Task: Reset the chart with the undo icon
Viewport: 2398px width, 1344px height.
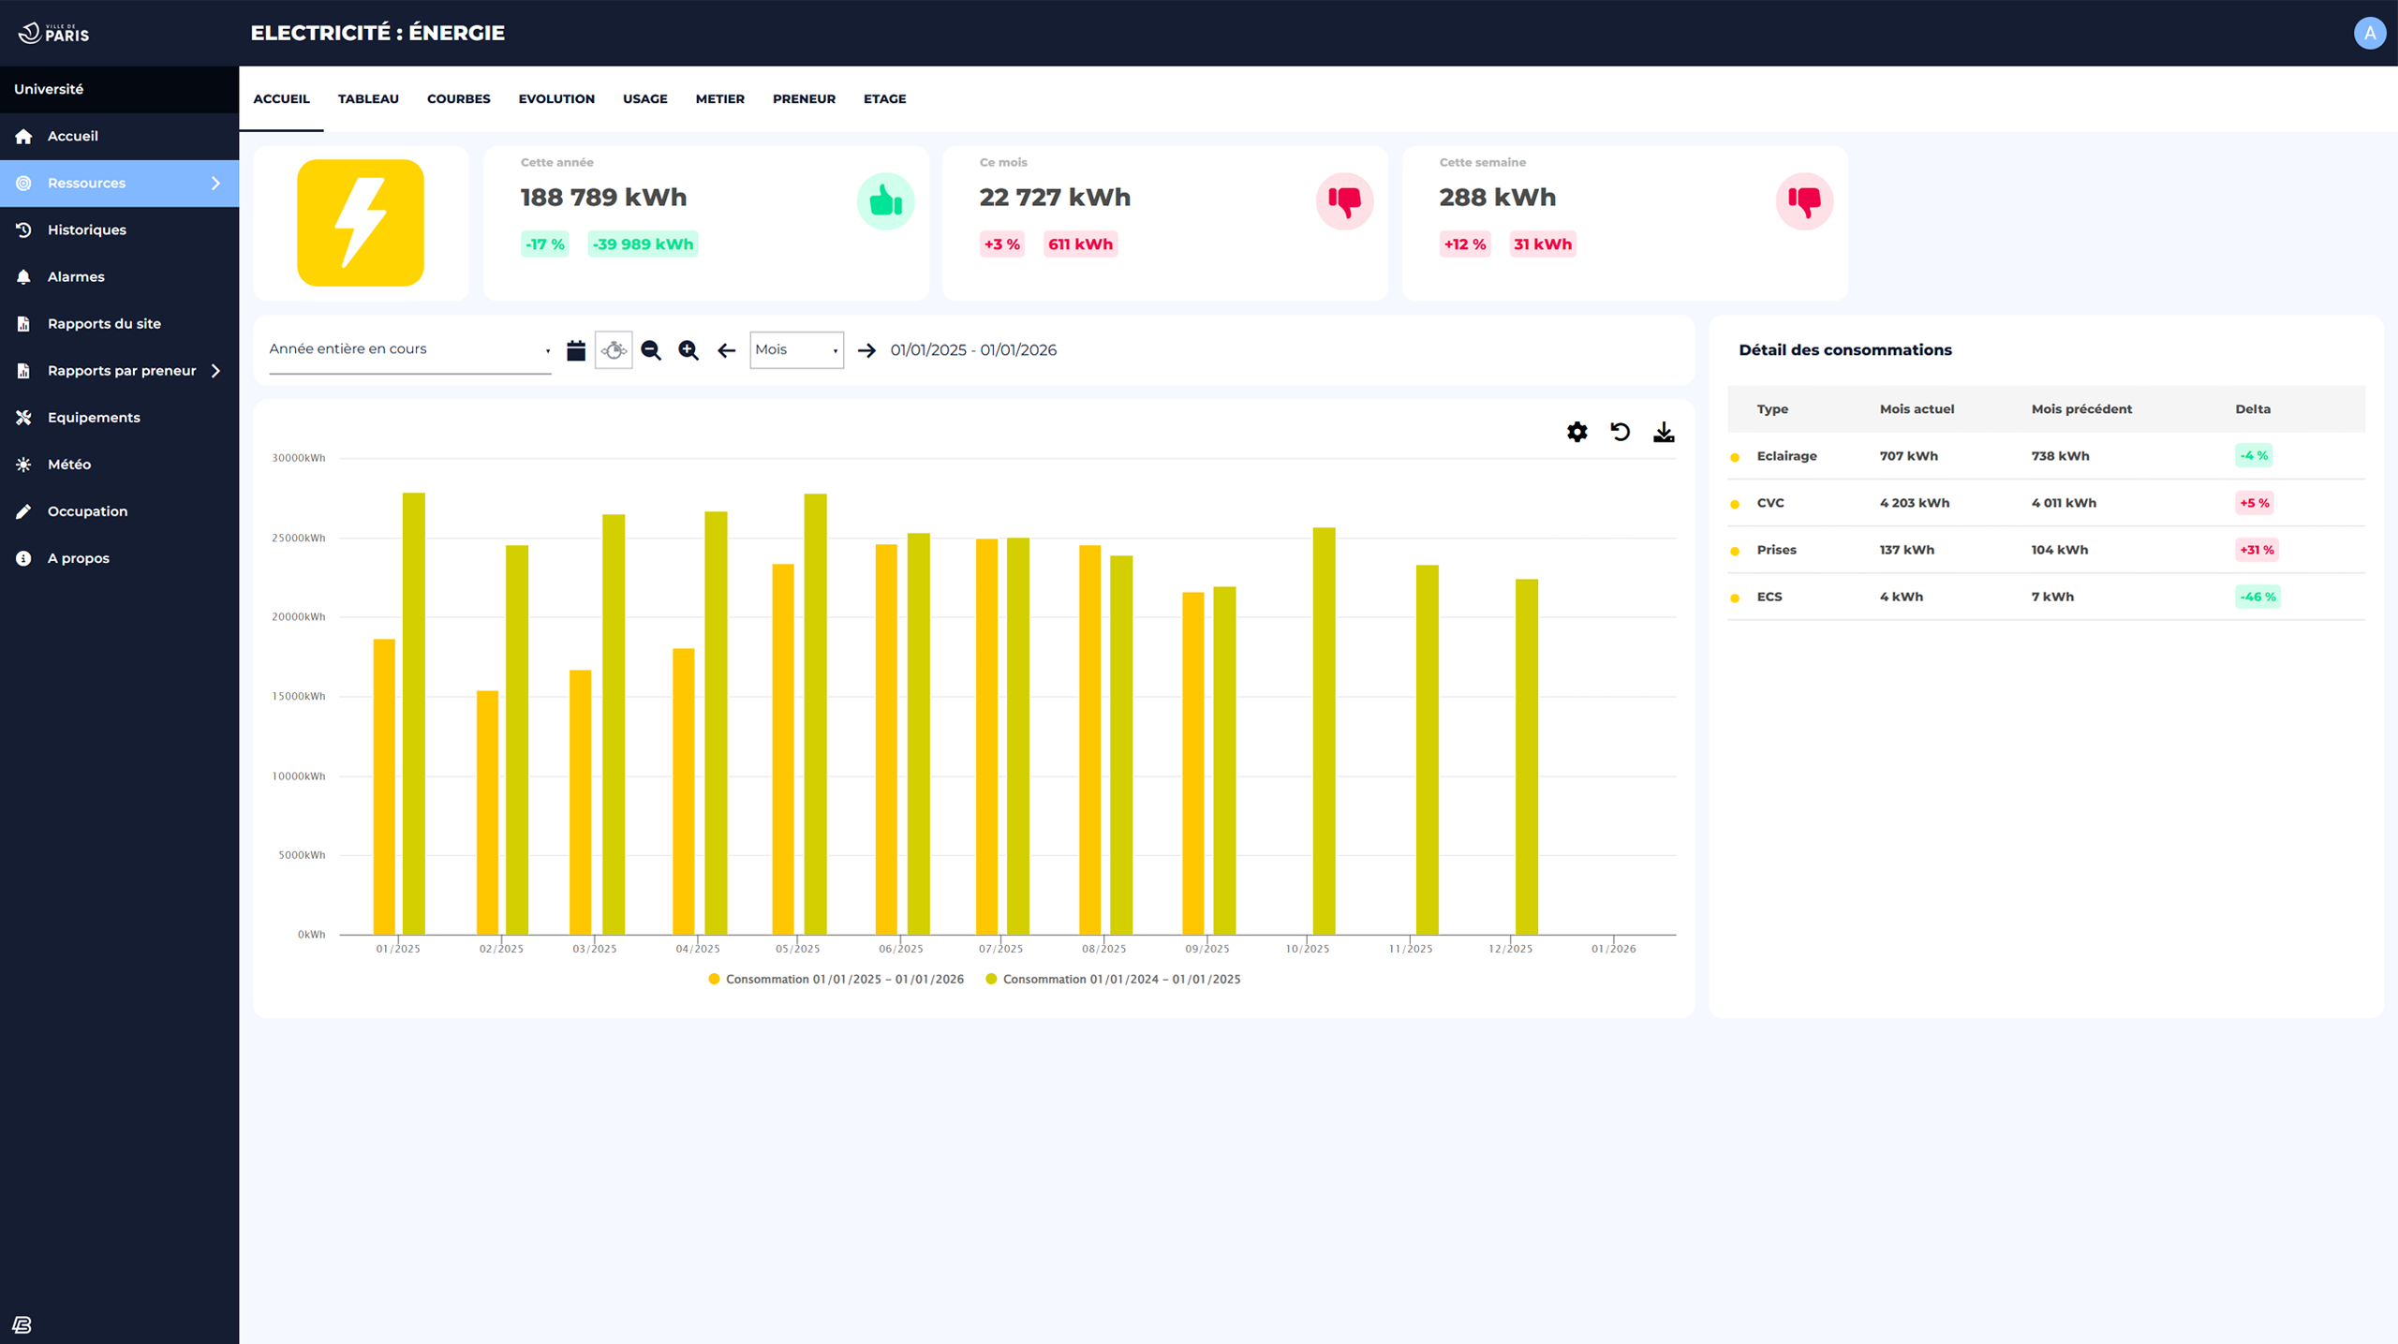Action: [1620, 432]
